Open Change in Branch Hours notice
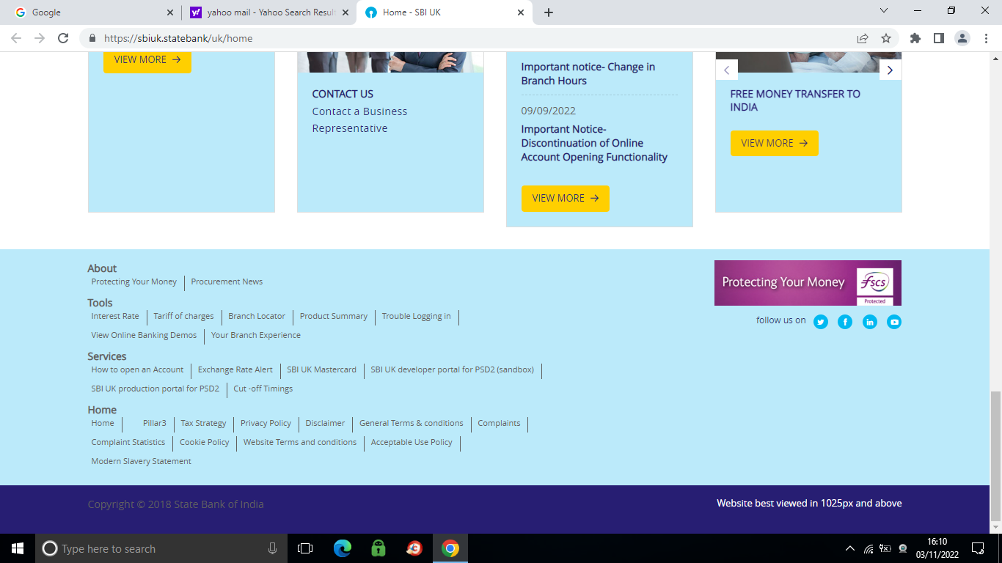The width and height of the screenshot is (1002, 563). click(x=588, y=73)
